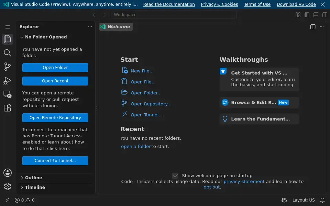Open the Accounts icon in activity bar
This screenshot has height=206, width=330.
click(x=8, y=173)
